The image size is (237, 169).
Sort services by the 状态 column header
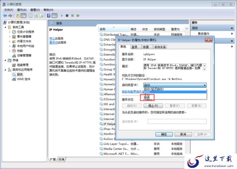coord(146,29)
